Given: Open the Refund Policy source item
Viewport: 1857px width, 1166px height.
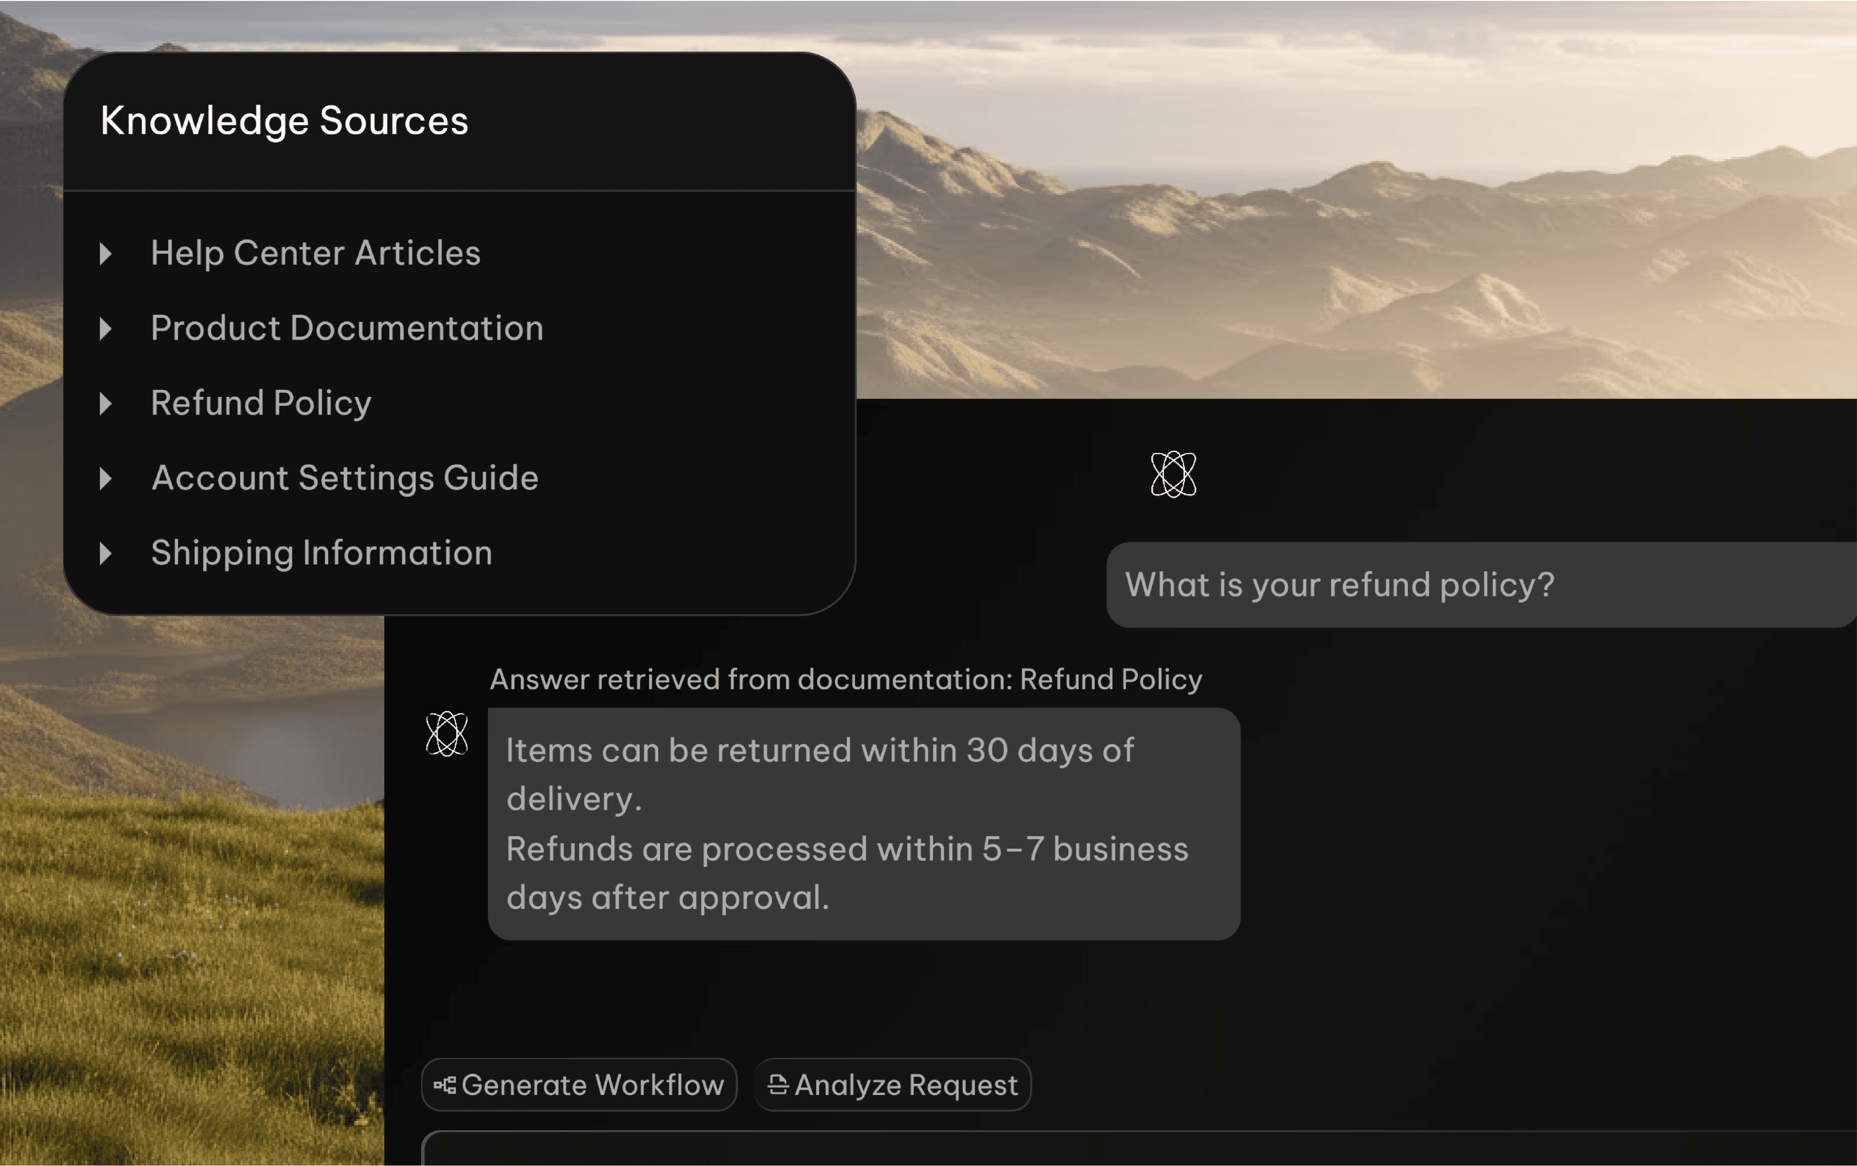Looking at the screenshot, I should 260,403.
